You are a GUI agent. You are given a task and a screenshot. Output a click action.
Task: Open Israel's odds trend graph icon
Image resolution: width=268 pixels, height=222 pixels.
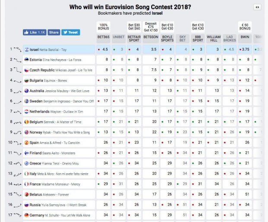(18, 50)
